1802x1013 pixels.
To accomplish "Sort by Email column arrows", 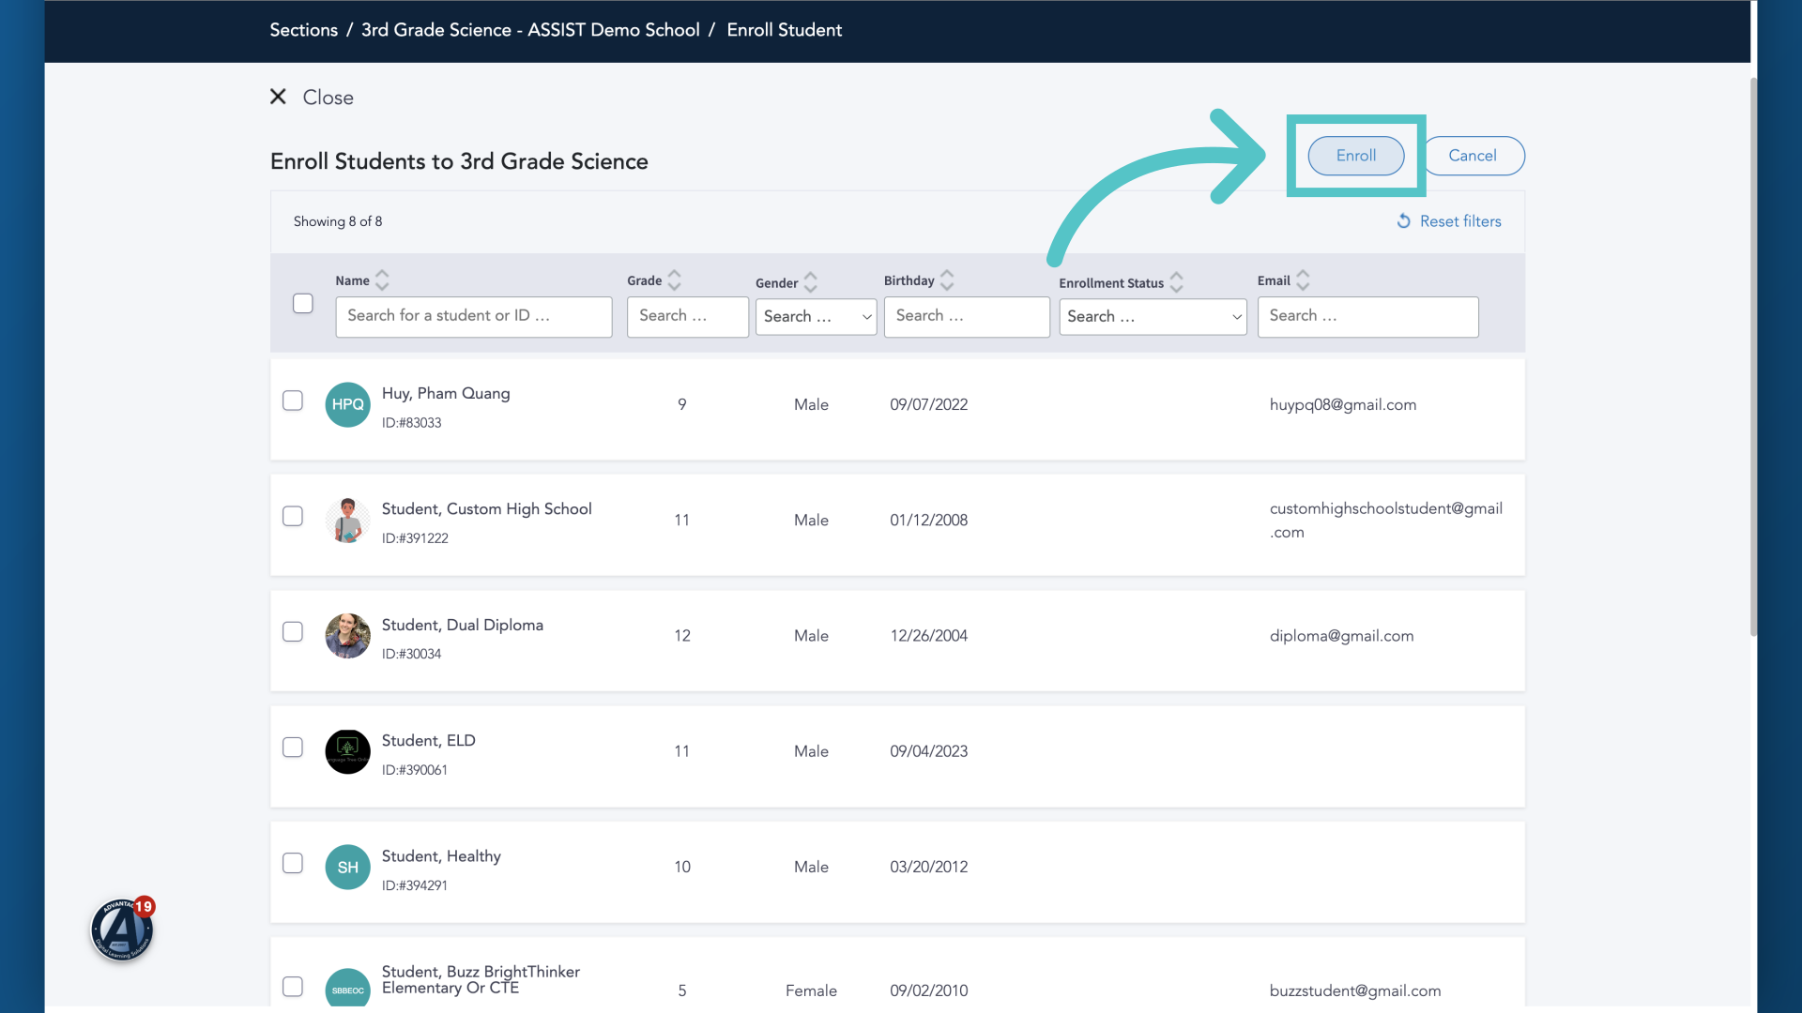I will (x=1303, y=280).
